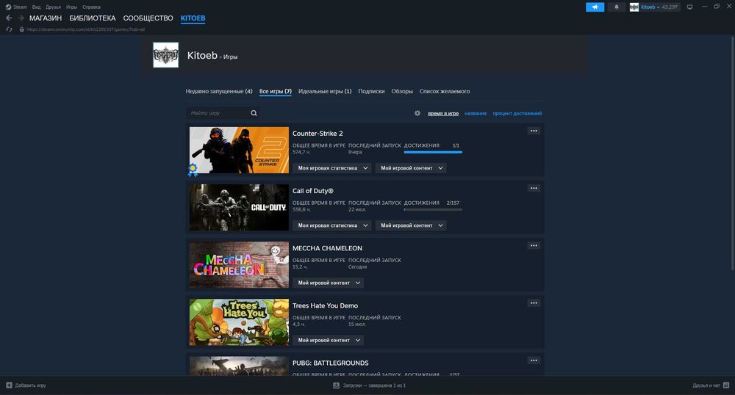Open the PUBG: BATTLEGROUNDS title link
Viewport: 735px width, 395px height.
pyautogui.click(x=331, y=363)
